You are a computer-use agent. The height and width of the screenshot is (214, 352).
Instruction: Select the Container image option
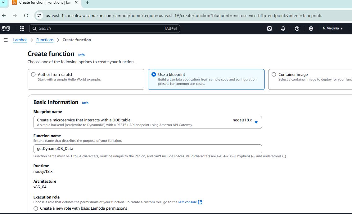tap(274, 74)
